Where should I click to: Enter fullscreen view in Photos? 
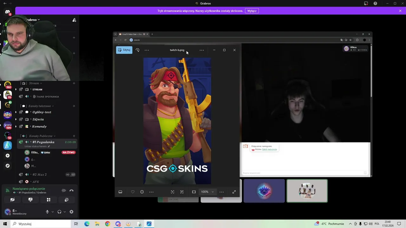pyautogui.click(x=234, y=192)
